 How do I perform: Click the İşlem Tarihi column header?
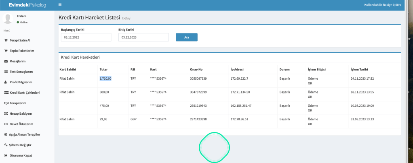[359, 70]
